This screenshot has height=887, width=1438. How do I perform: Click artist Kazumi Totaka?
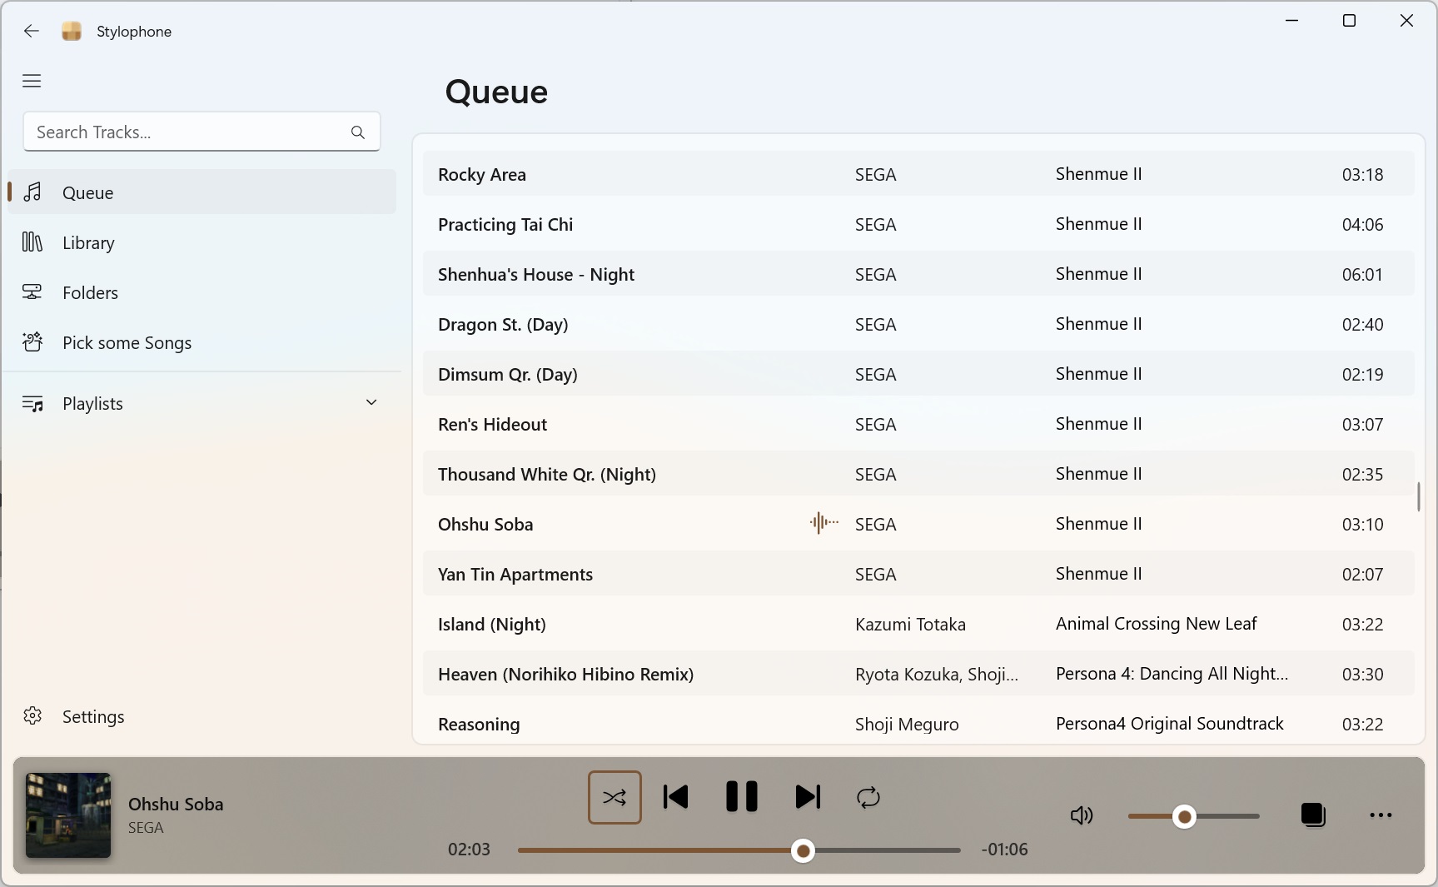click(910, 624)
